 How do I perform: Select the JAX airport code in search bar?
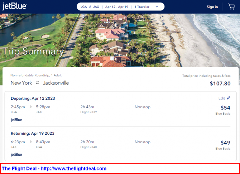click(x=96, y=7)
